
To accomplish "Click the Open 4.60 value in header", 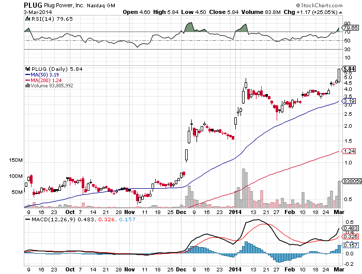I will tap(137, 12).
